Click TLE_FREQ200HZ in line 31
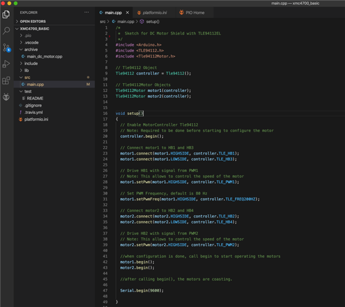 click(240, 199)
